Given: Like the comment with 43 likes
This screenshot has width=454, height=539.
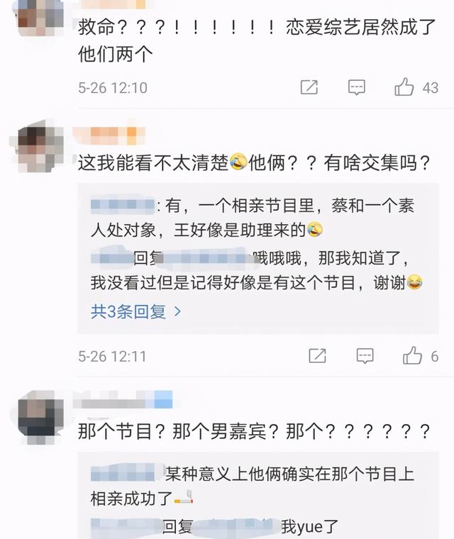Looking at the screenshot, I should [404, 87].
